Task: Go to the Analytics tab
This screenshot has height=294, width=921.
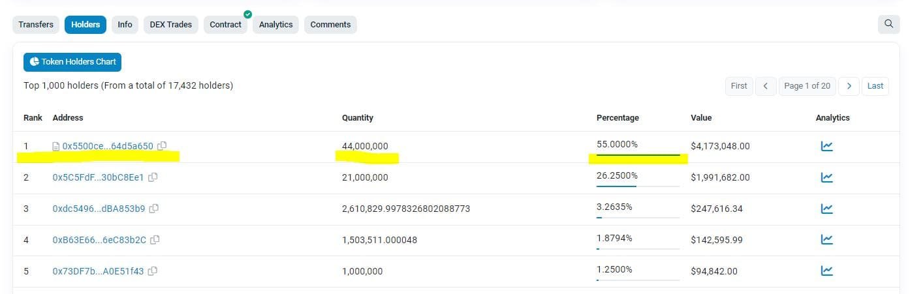Action: (x=275, y=25)
